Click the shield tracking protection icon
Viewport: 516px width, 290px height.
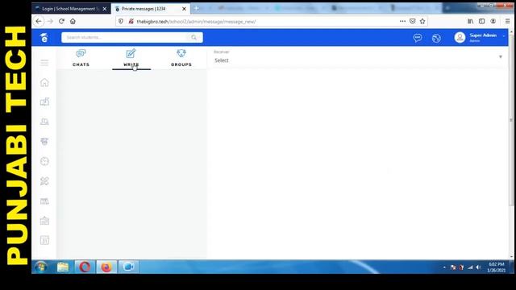121,22
